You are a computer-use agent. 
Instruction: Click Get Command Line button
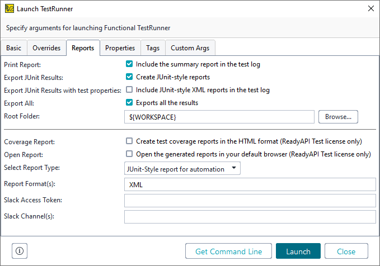tap(228, 251)
